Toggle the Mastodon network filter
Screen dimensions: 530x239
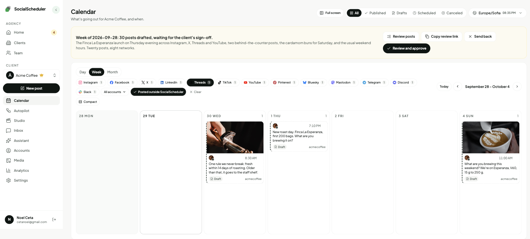click(x=343, y=82)
